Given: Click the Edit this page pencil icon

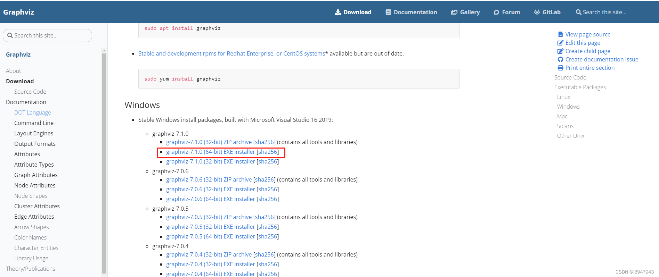Looking at the screenshot, I should pyautogui.click(x=560, y=43).
